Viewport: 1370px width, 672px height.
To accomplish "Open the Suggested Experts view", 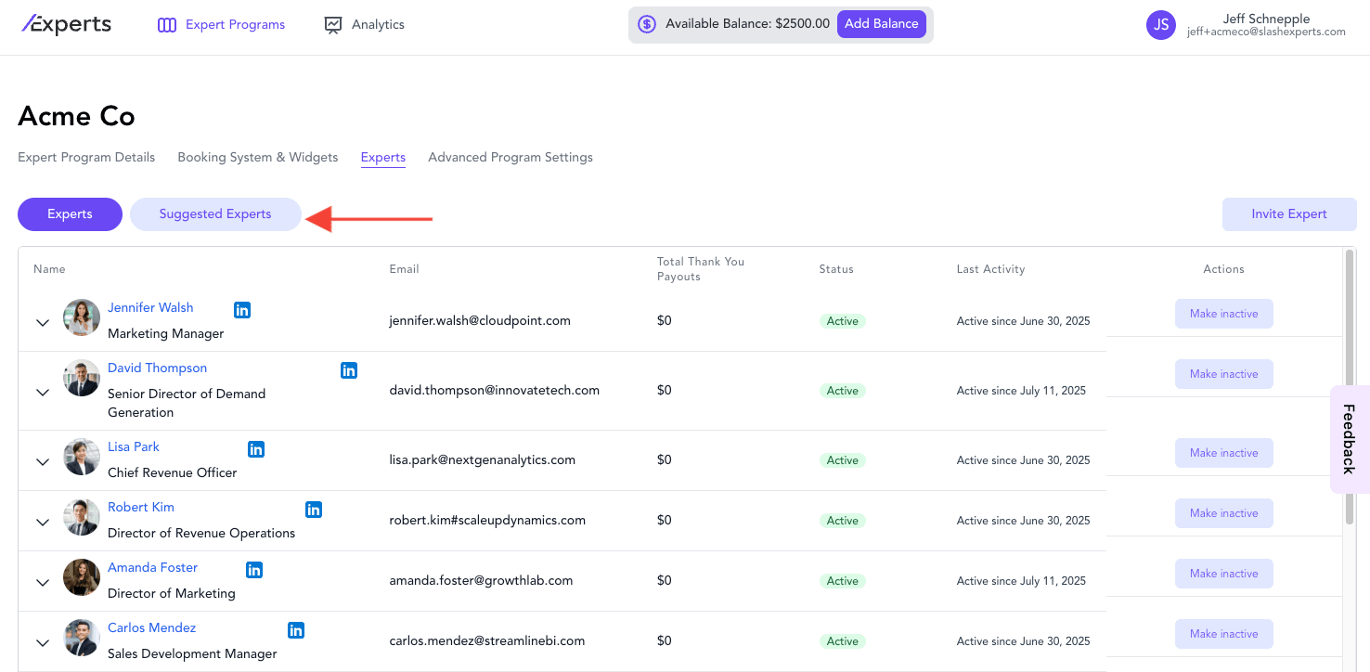I will (215, 214).
